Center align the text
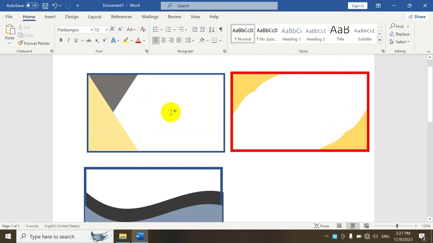 [163, 40]
